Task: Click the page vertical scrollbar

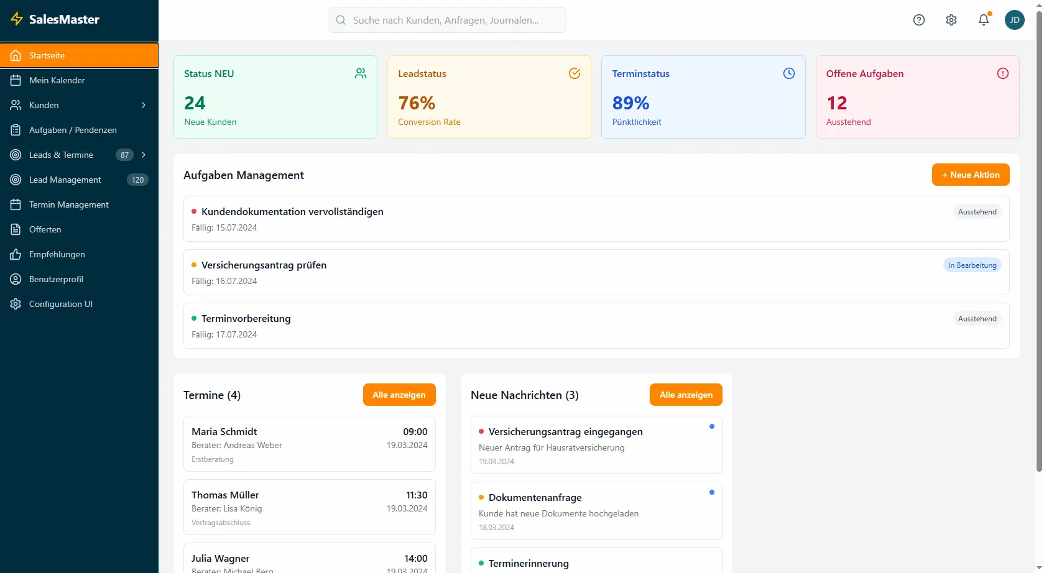Action: pyautogui.click(x=1038, y=249)
